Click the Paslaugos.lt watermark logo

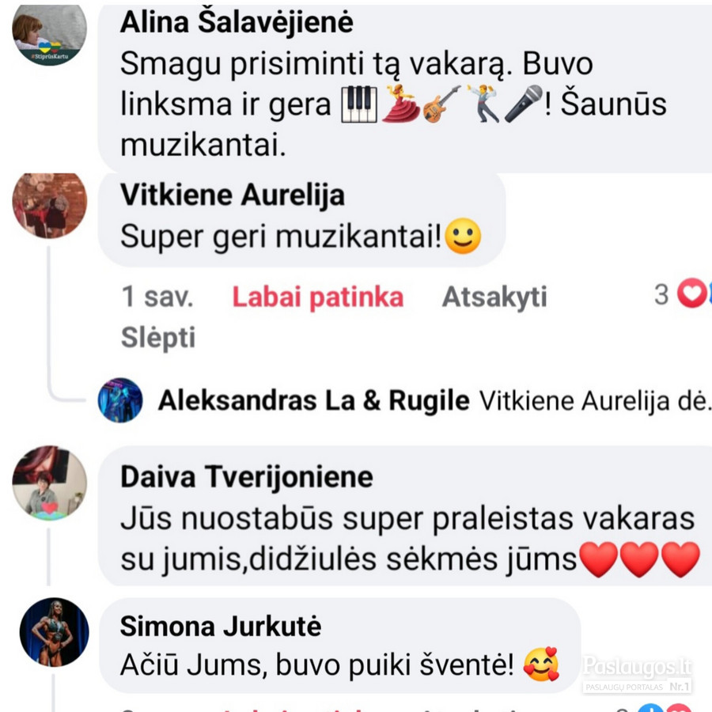pos(637,674)
